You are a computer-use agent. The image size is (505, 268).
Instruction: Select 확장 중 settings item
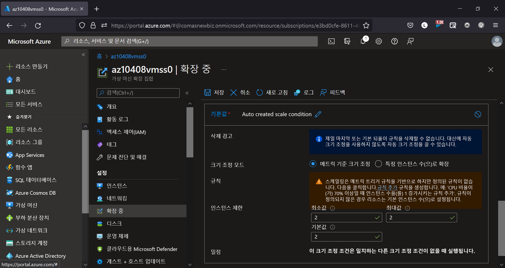tap(138, 211)
